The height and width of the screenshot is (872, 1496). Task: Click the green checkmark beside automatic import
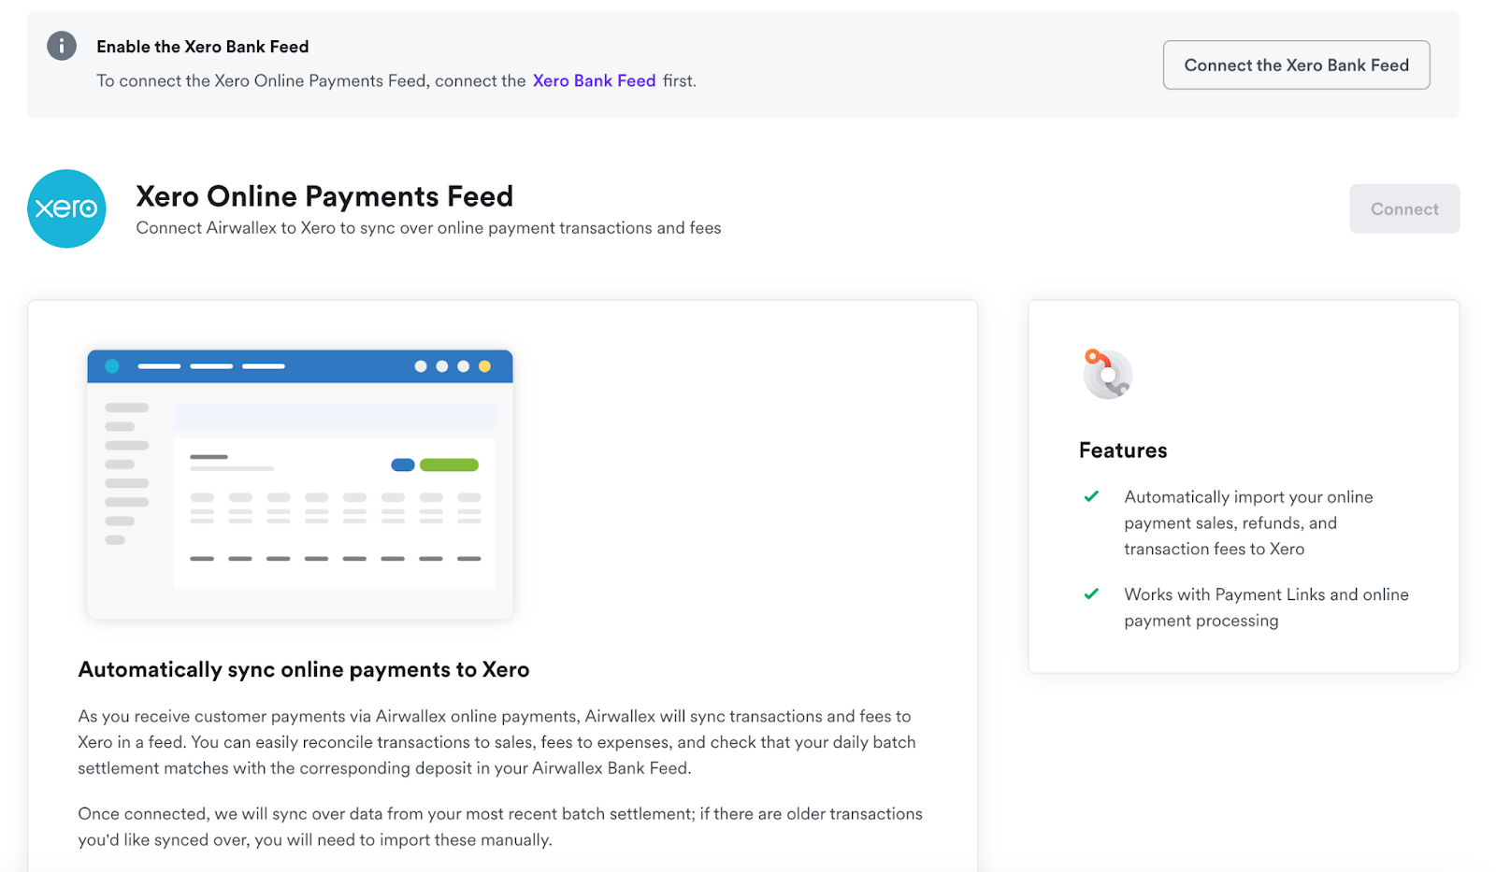[1091, 496]
